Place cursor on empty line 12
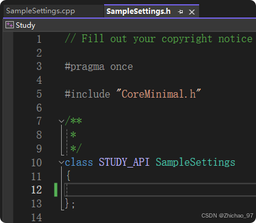The image size is (256, 223). (x=160, y=190)
